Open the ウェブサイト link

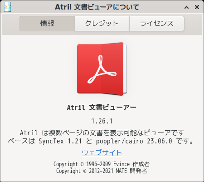point(102,152)
